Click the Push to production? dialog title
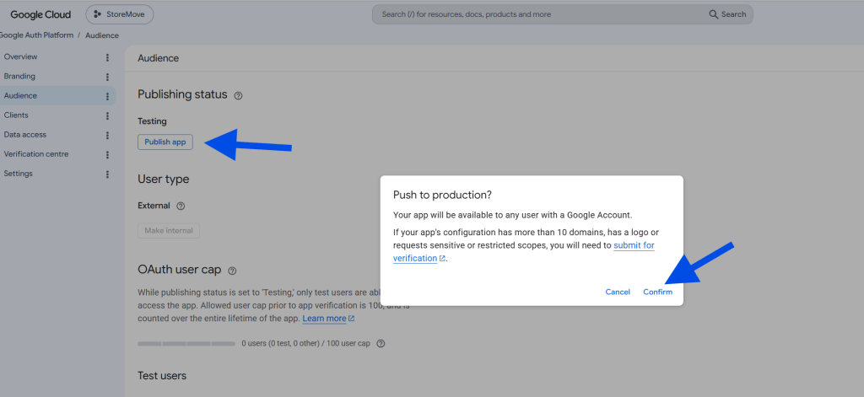 [442, 195]
